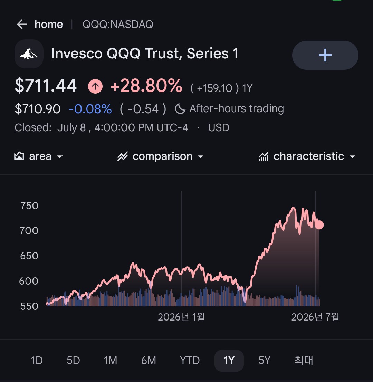Select the 6M time range

click(149, 360)
